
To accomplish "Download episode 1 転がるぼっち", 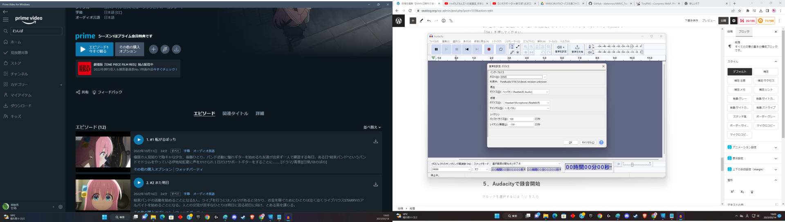I will pos(376,141).
